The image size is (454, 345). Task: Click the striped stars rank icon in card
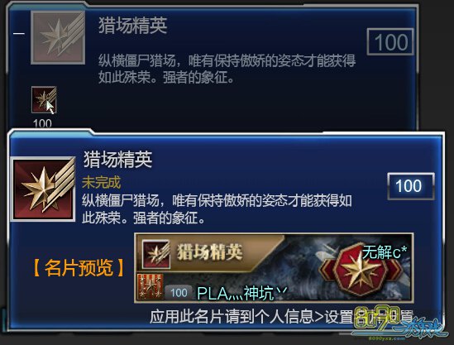coord(151,287)
